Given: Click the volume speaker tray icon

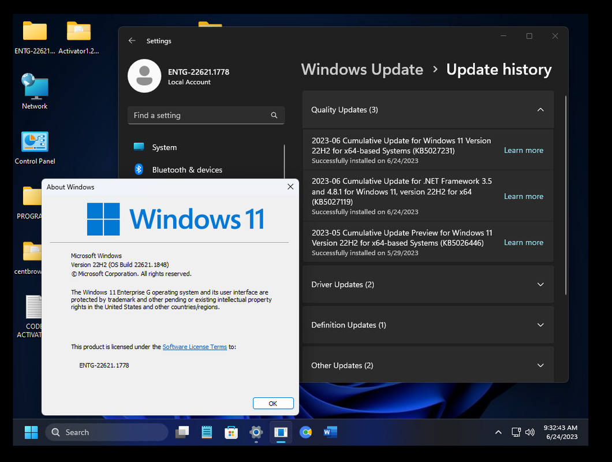Looking at the screenshot, I should [x=529, y=433].
